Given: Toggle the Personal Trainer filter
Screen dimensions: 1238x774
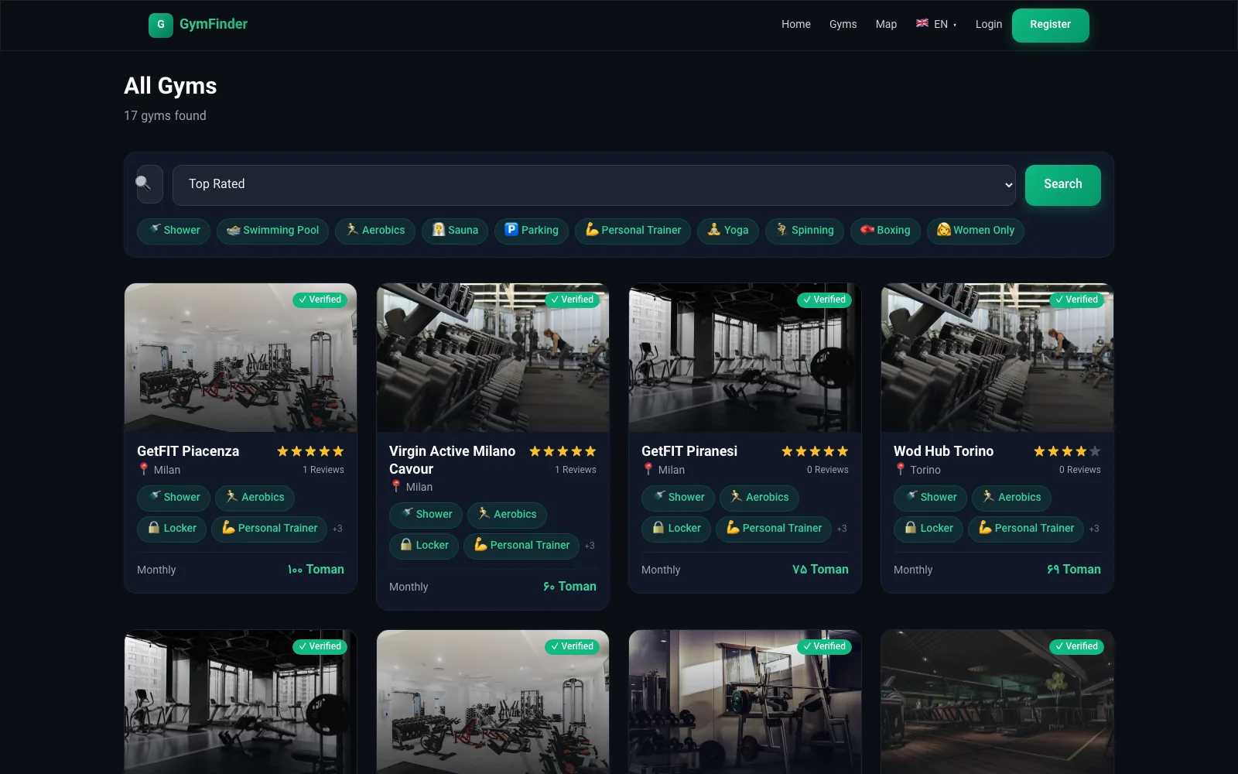Looking at the screenshot, I should point(632,230).
